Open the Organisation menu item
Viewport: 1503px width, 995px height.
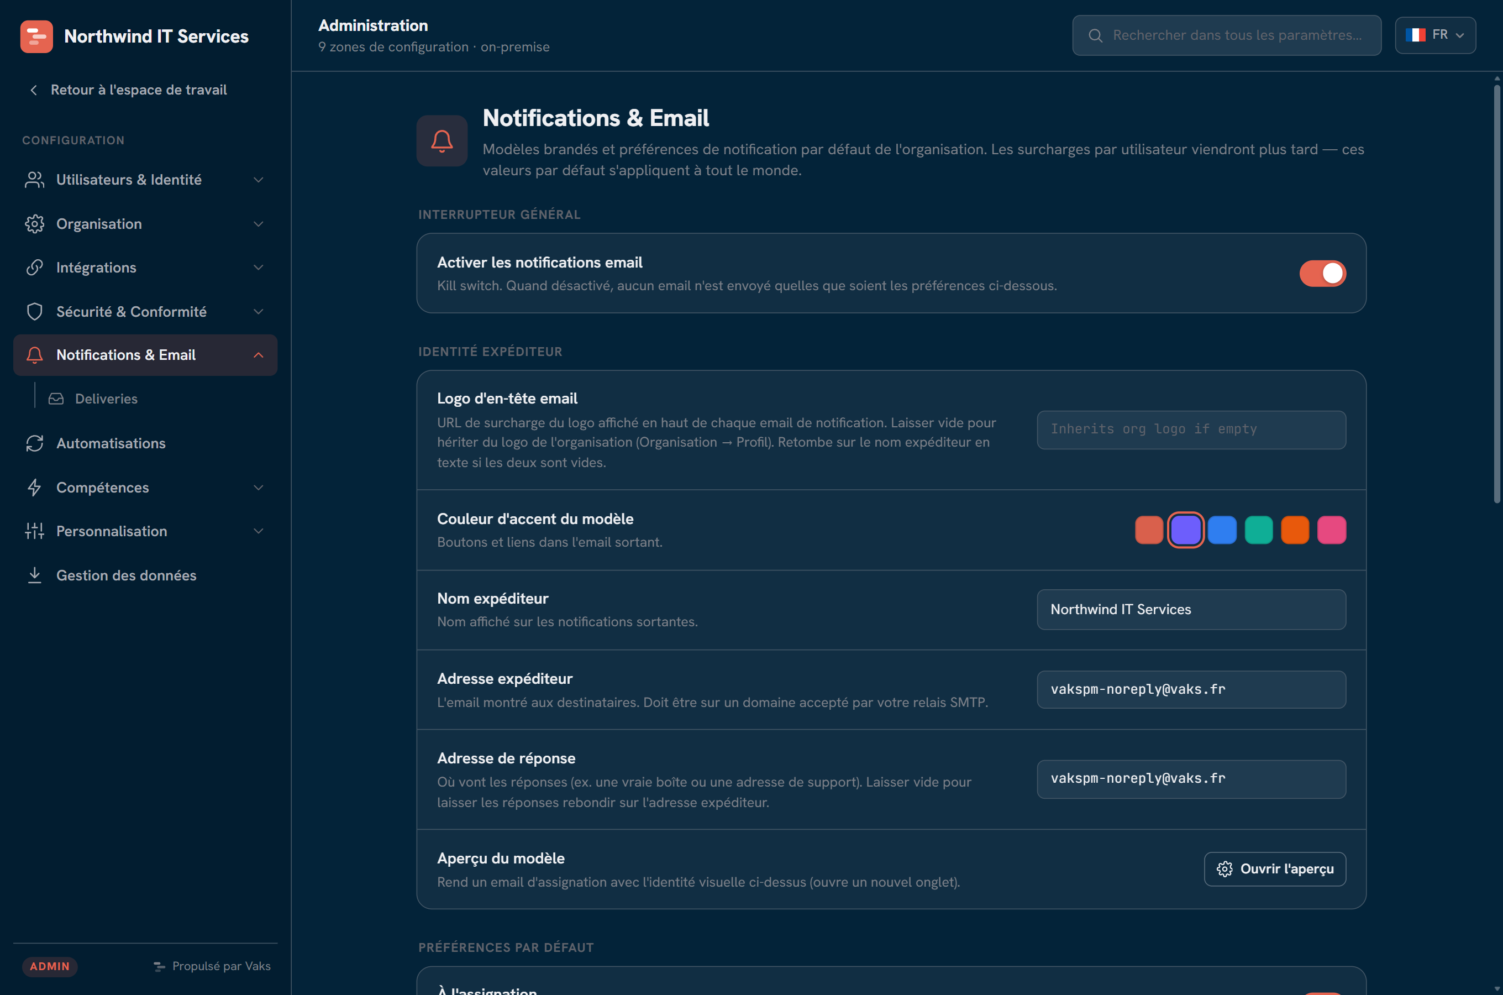click(145, 224)
